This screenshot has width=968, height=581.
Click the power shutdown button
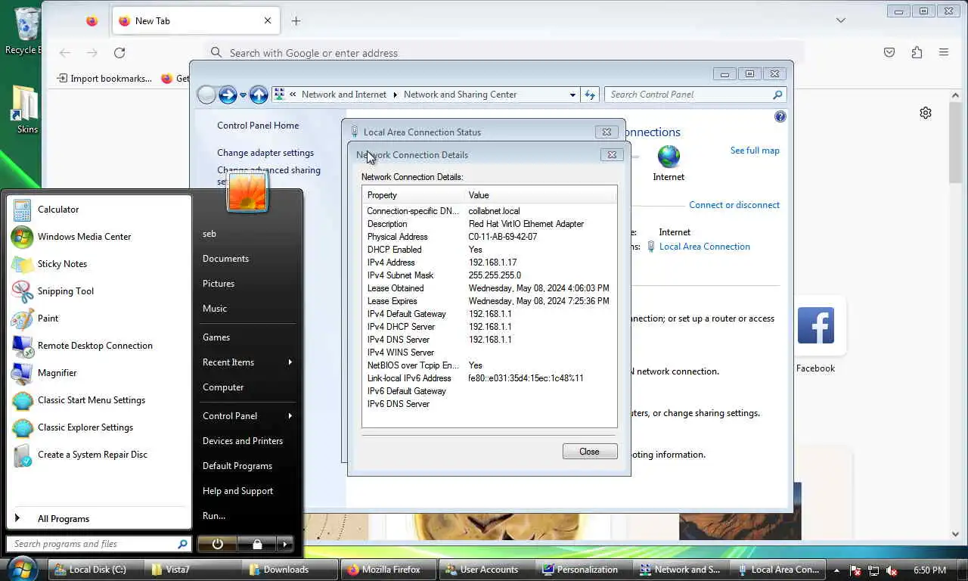(218, 544)
